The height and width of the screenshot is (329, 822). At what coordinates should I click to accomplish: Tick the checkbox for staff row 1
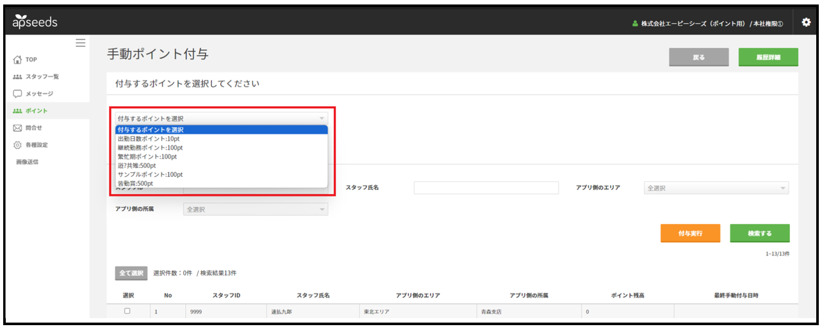[127, 311]
